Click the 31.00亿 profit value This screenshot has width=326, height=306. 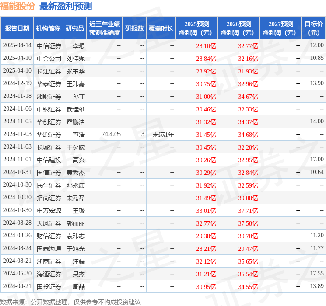[206, 97]
